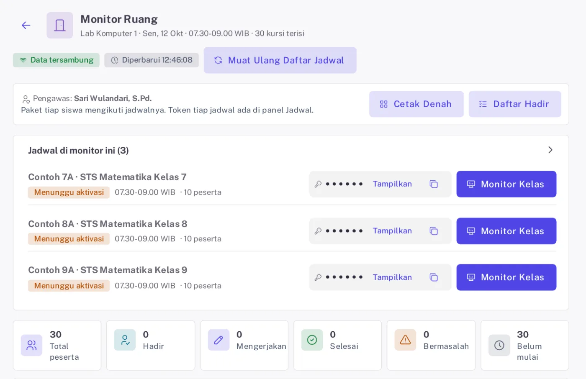
Task: Open the Daftar Hadir attendance list
Action: [515, 104]
